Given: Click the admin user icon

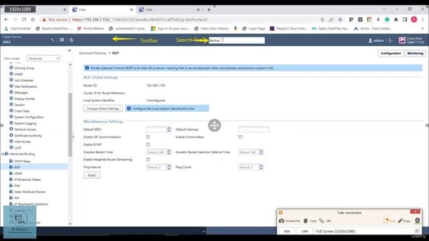Looking at the screenshot, I should point(370,40).
